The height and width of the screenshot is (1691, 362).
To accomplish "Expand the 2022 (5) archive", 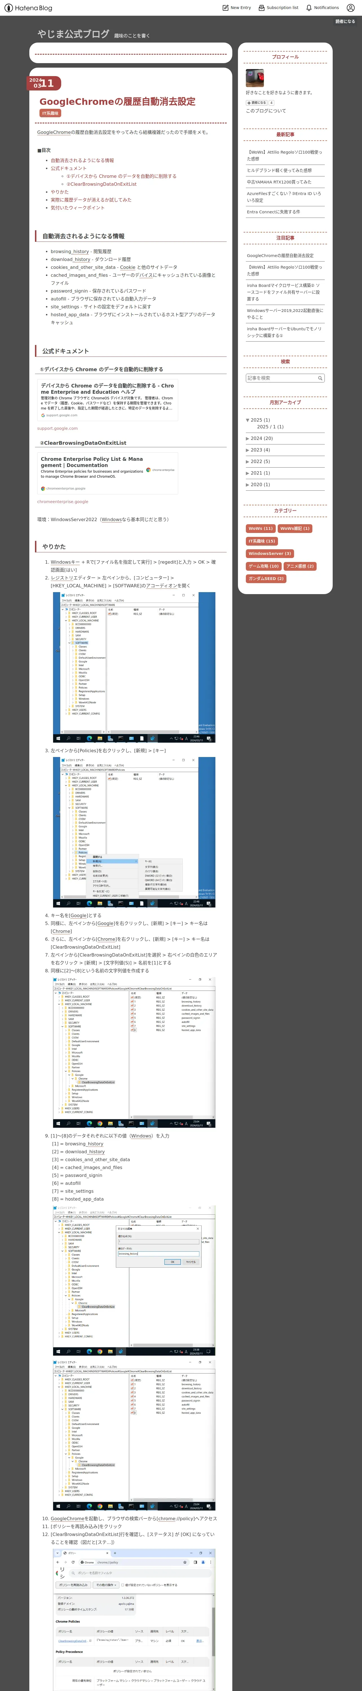I will tap(248, 461).
